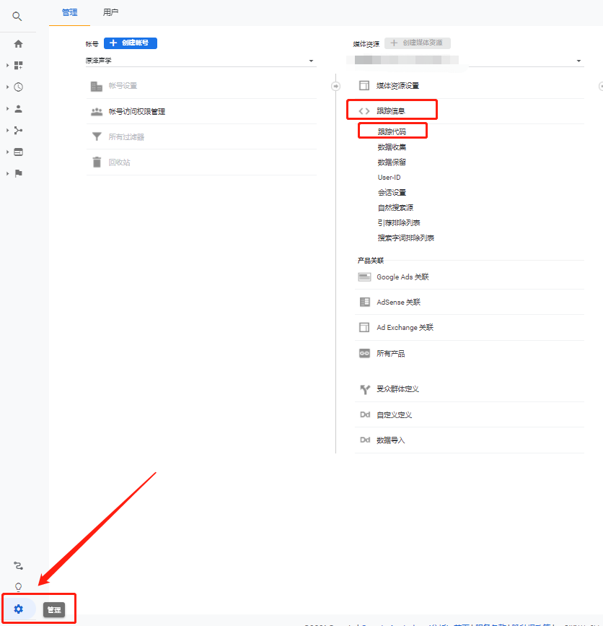Open Audience reports person icon
The height and width of the screenshot is (626, 603).
(18, 108)
